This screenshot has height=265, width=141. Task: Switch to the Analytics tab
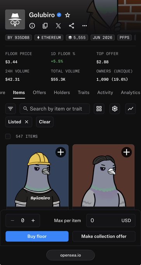tap(131, 93)
